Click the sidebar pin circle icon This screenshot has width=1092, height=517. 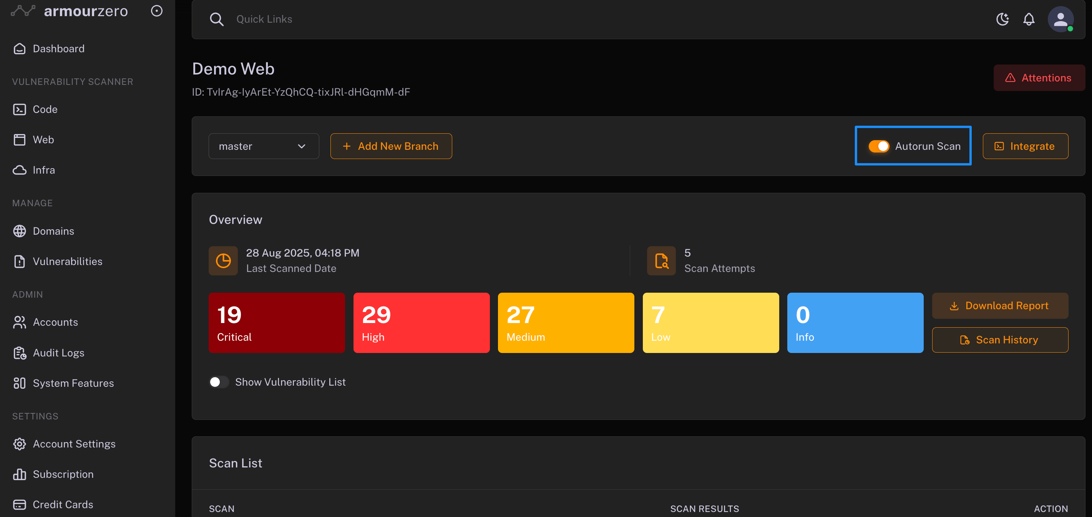(157, 11)
